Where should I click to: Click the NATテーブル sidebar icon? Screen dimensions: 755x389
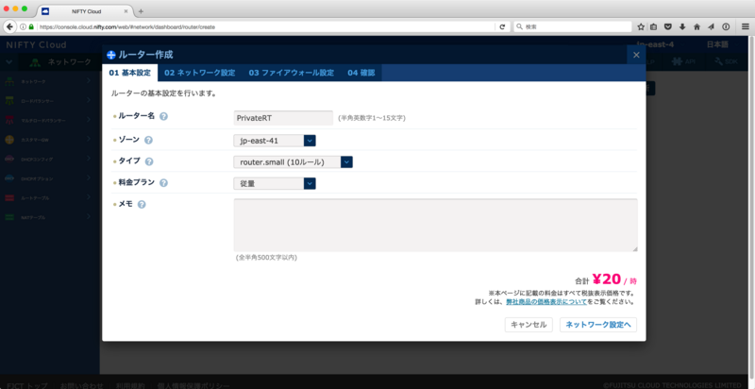[x=10, y=217]
